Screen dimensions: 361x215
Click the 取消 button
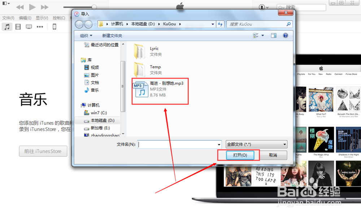[273, 155]
